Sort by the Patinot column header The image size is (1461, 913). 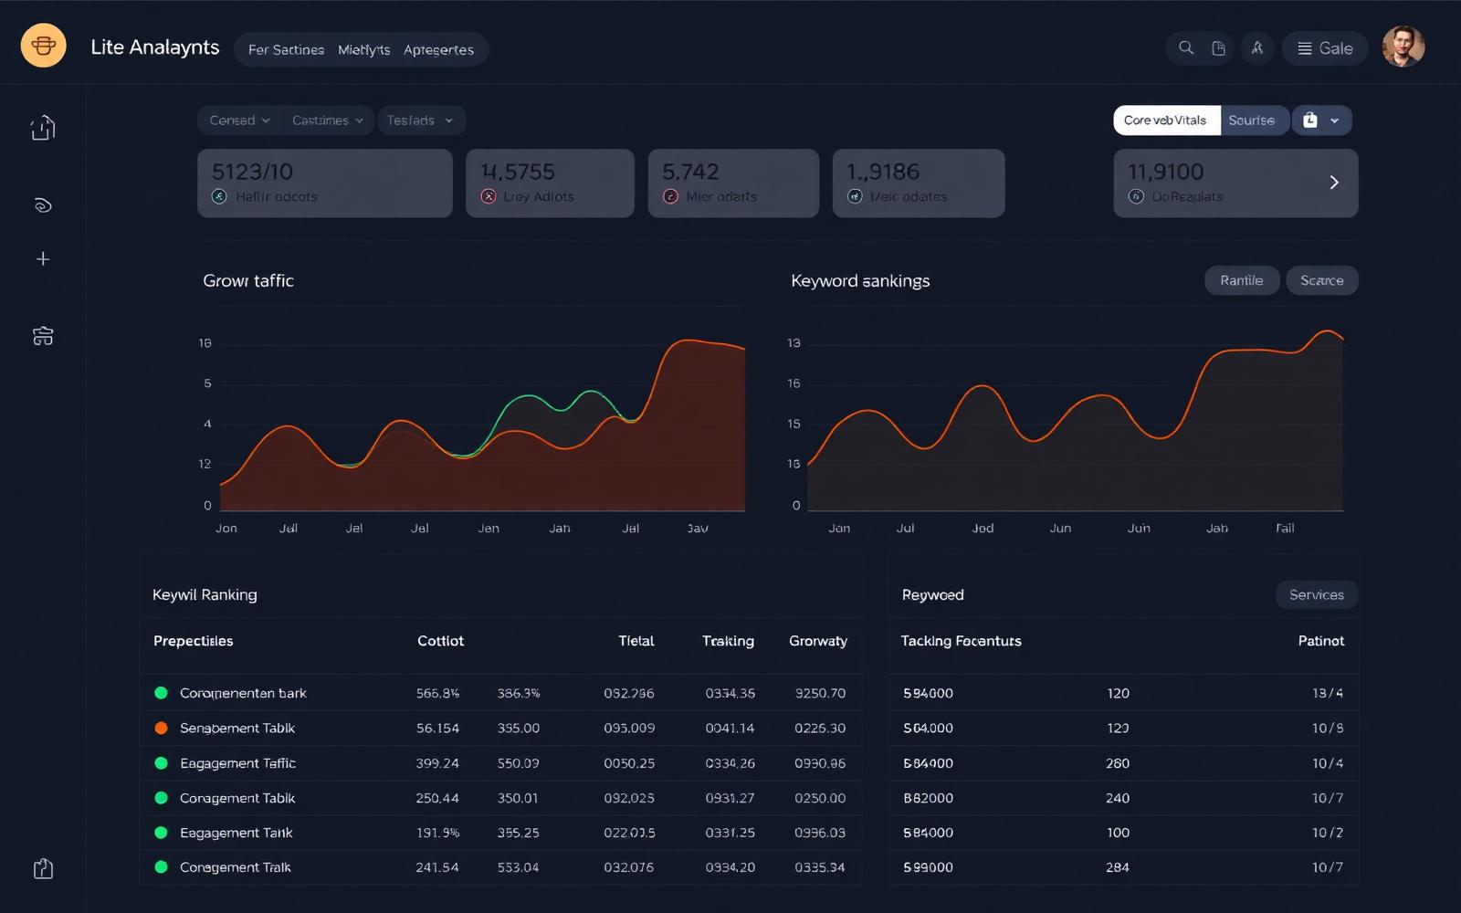point(1321,641)
